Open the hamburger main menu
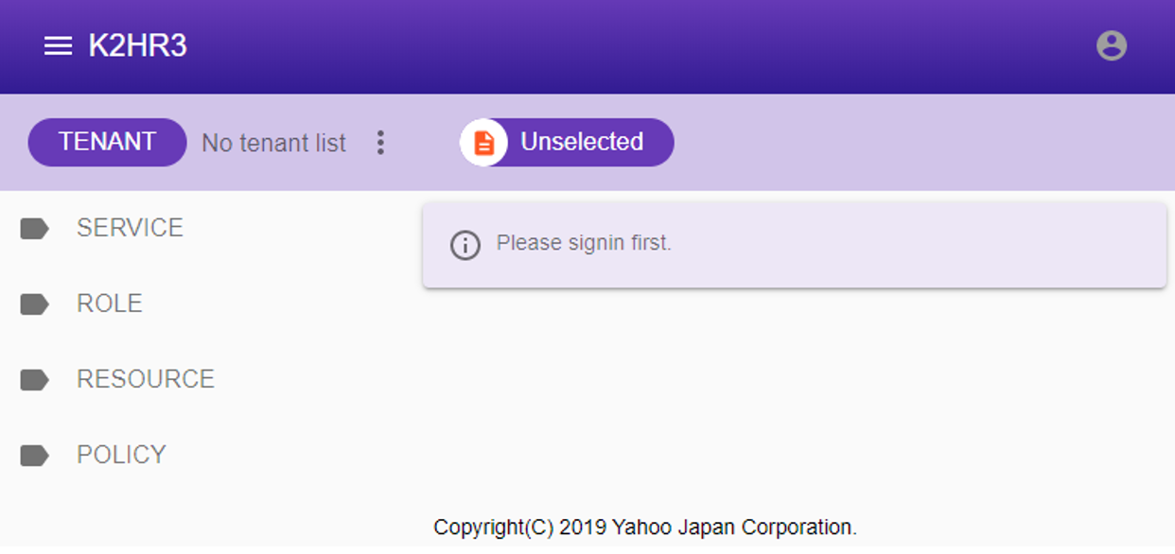Screen dimensions: 1175x554 58,46
